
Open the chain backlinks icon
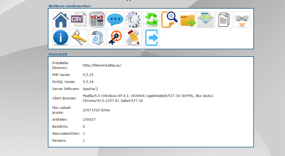[242, 20]
